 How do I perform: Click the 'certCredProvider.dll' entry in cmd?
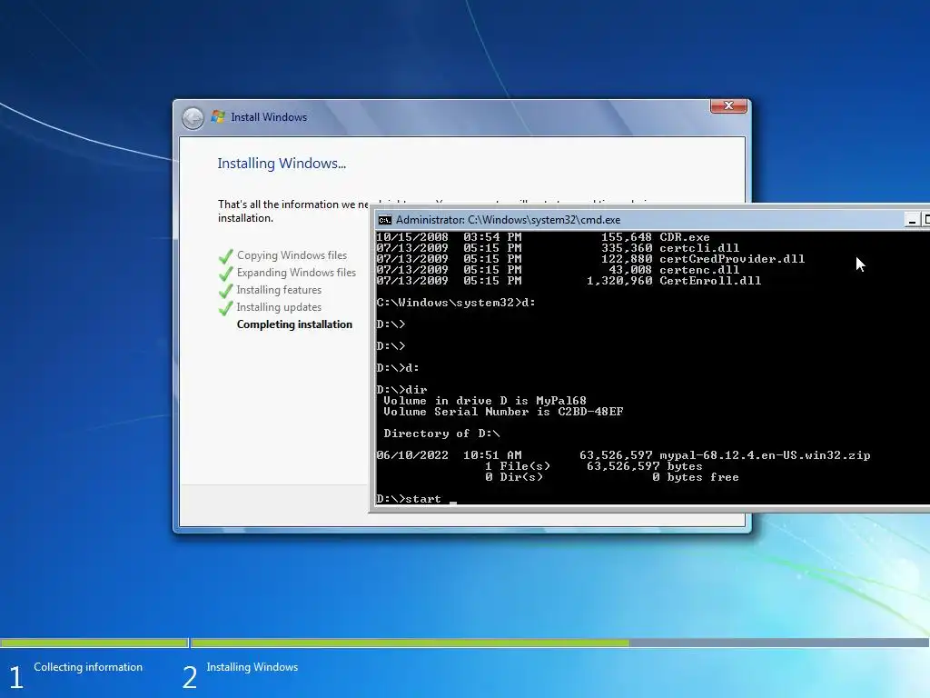(732, 259)
